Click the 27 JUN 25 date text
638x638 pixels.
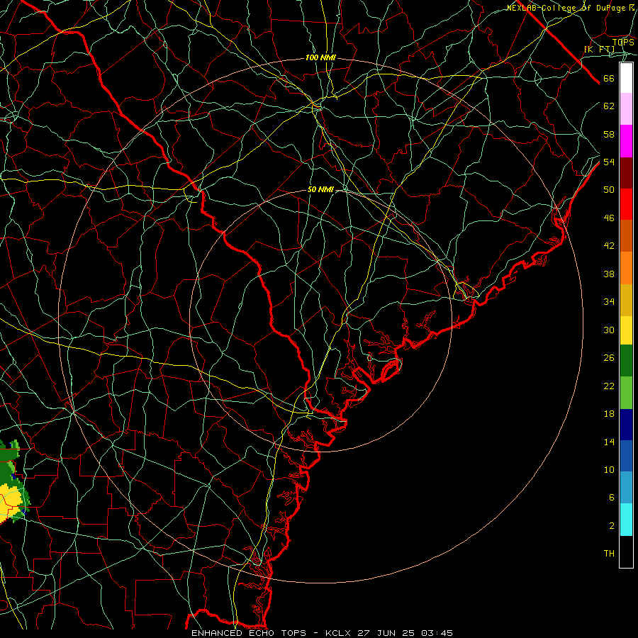tap(387, 633)
